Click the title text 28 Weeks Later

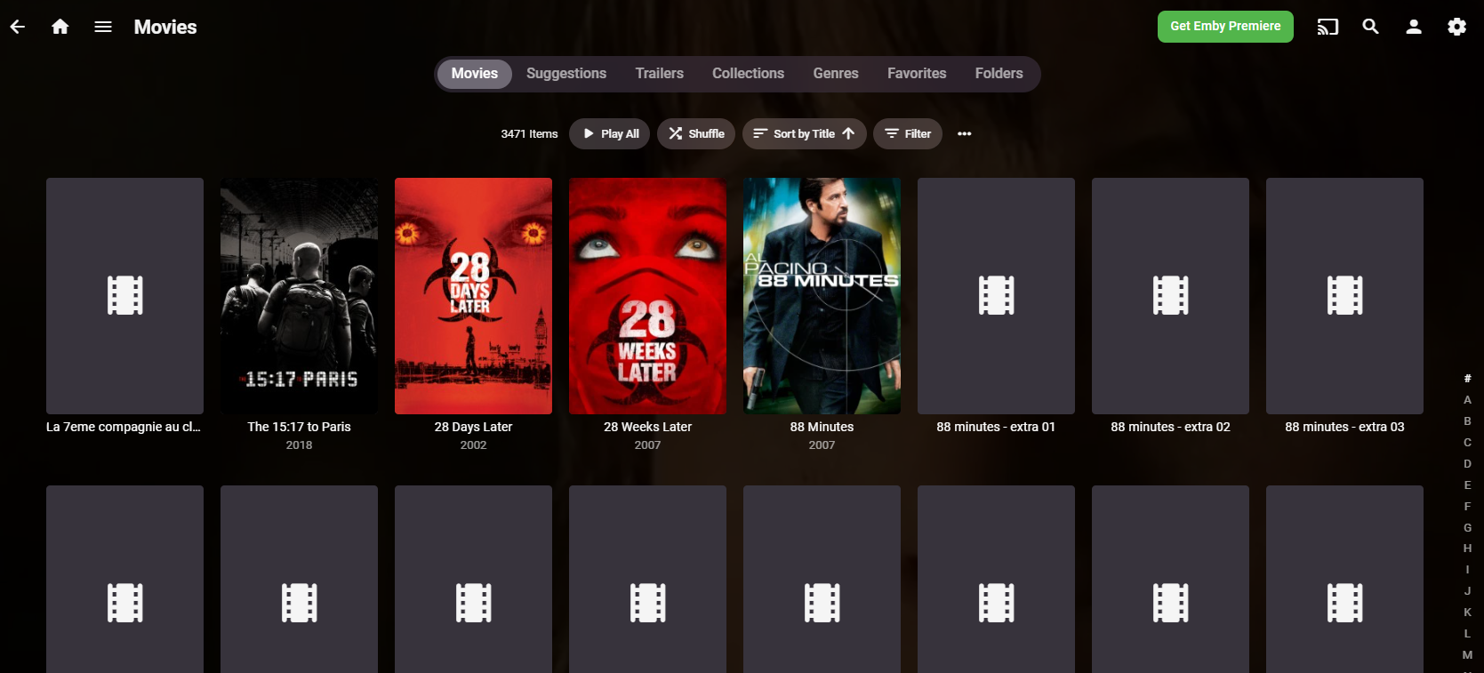click(647, 427)
